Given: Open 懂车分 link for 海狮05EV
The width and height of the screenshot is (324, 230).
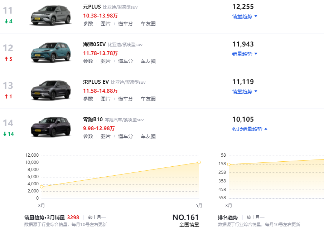Looking at the screenshot, I should (126, 61).
